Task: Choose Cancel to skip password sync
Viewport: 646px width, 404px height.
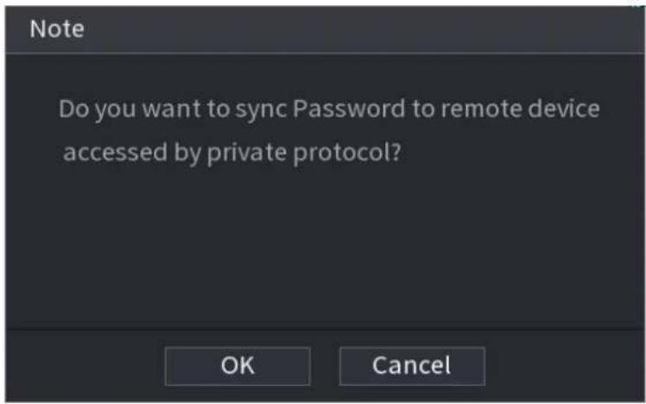Action: [412, 366]
